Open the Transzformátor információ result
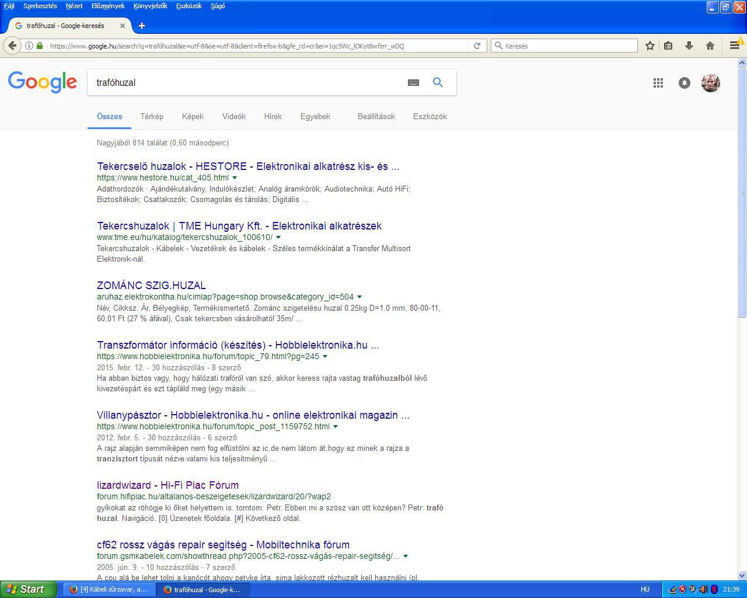Image resolution: width=747 pixels, height=598 pixels. tap(238, 345)
